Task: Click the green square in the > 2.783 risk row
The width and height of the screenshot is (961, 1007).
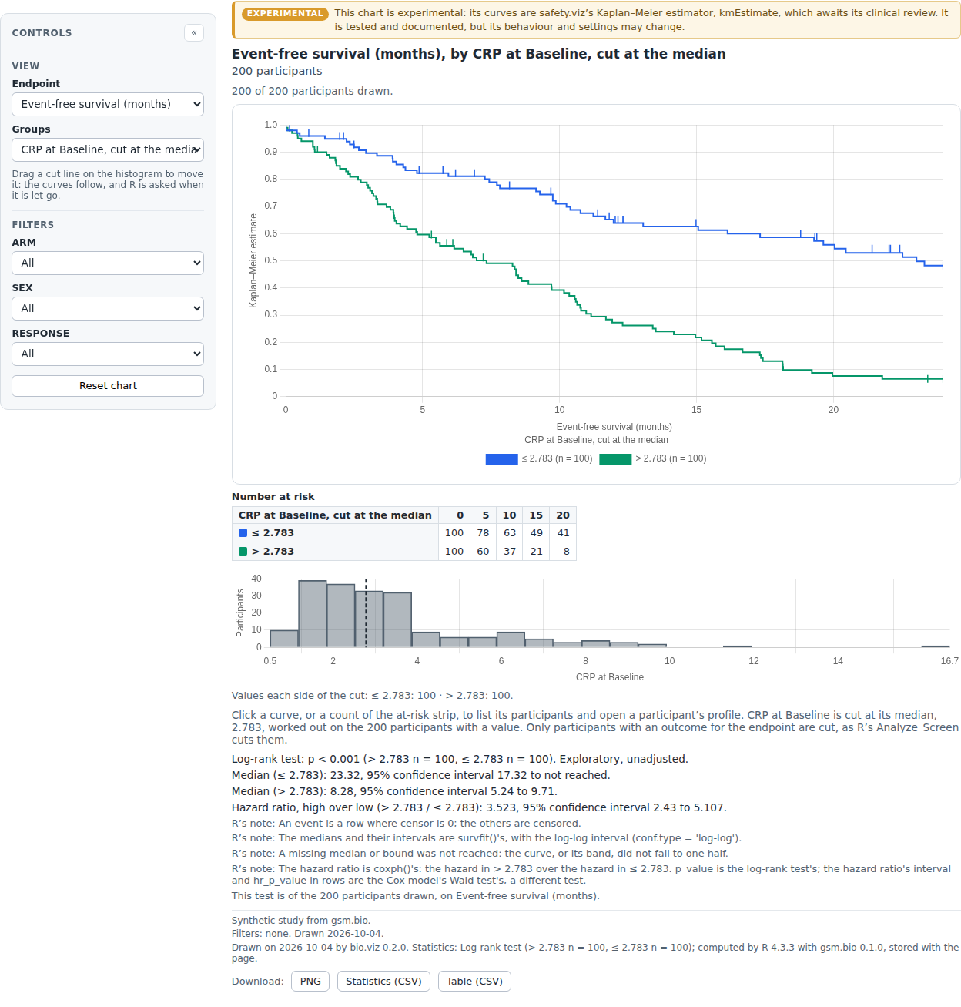Action: pos(243,552)
